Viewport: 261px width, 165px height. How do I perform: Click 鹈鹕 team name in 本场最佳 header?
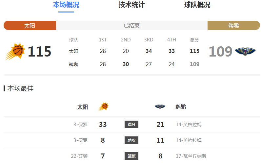(181, 107)
